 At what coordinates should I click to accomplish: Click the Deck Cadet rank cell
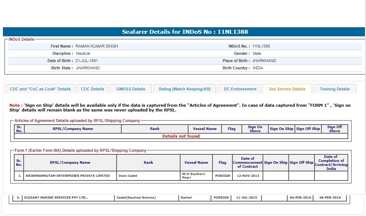[x=128, y=176]
